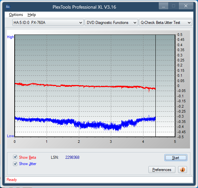Open the Q-Check Beta/Jitter Test dropdown
Viewport: 198px width, 188px height.
(x=165, y=23)
